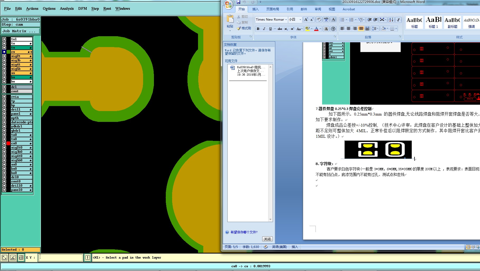Open the File menu in CAM window
Viewport: 480px width, 271px height.
(x=7, y=9)
